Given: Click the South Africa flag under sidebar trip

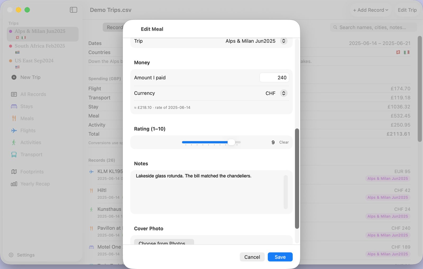Looking at the screenshot, I should pyautogui.click(x=17, y=52).
